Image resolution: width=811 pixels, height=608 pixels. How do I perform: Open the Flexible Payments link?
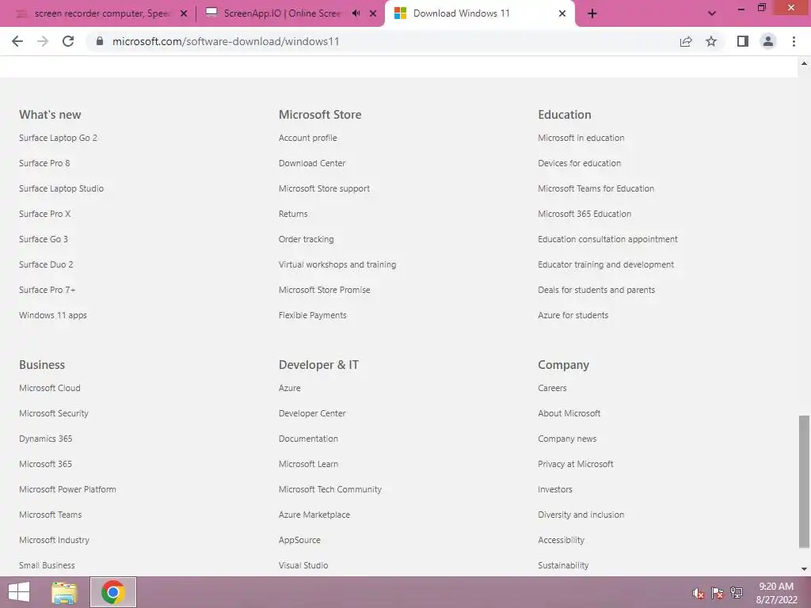pos(312,315)
